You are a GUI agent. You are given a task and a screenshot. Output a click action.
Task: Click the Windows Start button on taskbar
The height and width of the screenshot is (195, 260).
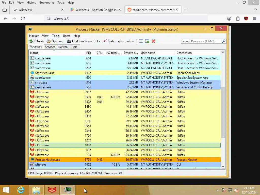coord(6,190)
